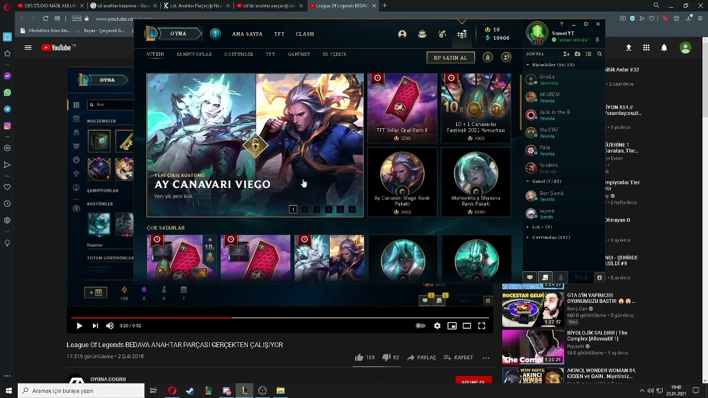Open Clash in League navigation
The width and height of the screenshot is (708, 398).
305,34
